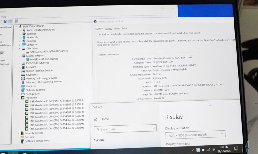The width and height of the screenshot is (258, 154).
Task: Switch to the Display tab in DirectX tool
Action: click(108, 29)
